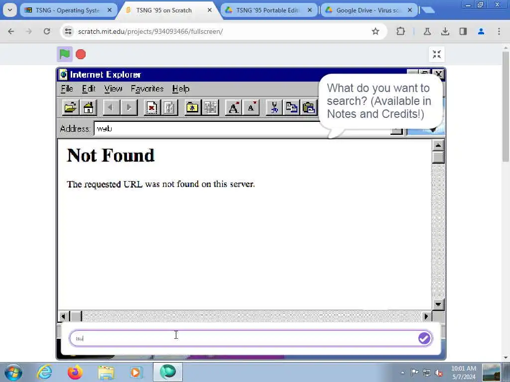Click the Paste clipboard icon
This screenshot has width=510, height=382.
click(309, 107)
